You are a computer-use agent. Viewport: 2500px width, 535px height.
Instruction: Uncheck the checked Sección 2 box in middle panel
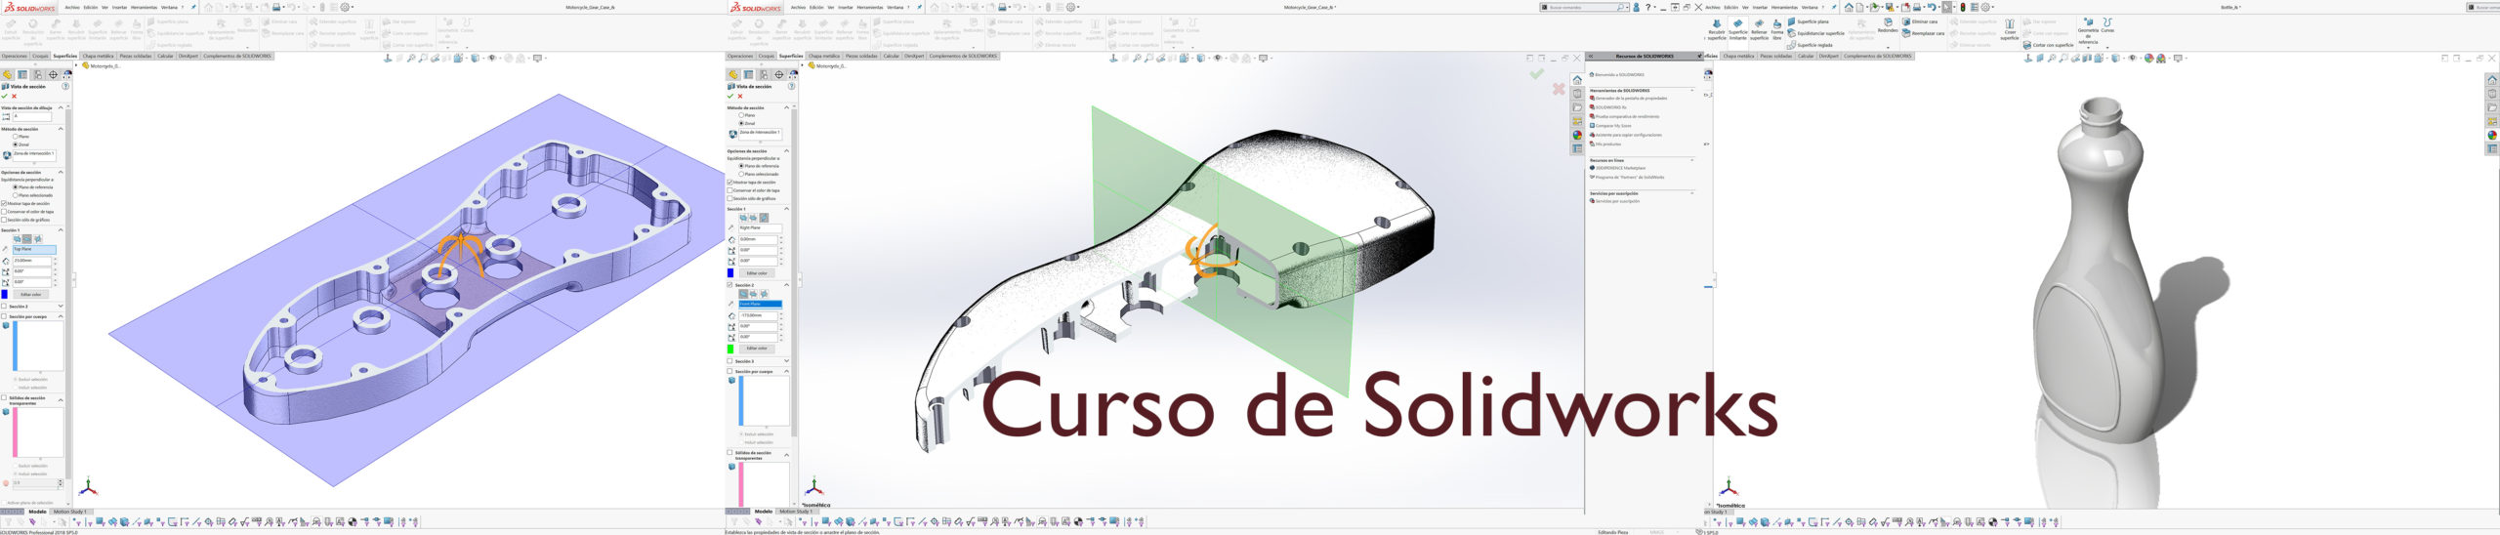729,285
